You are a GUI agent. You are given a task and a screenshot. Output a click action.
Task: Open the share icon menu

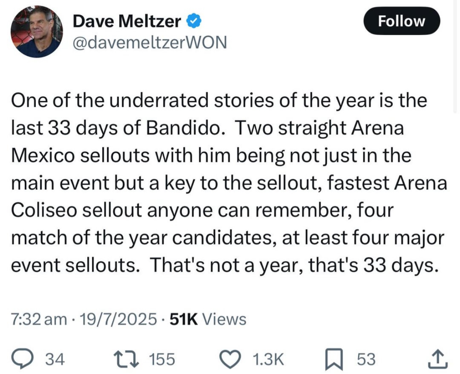tap(437, 359)
